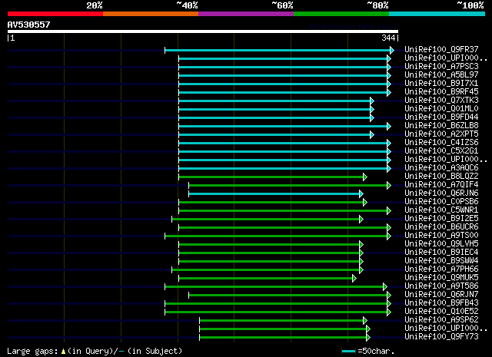
Task: Click hit label UniRef100_A7PH66
Action: (x=441, y=269)
